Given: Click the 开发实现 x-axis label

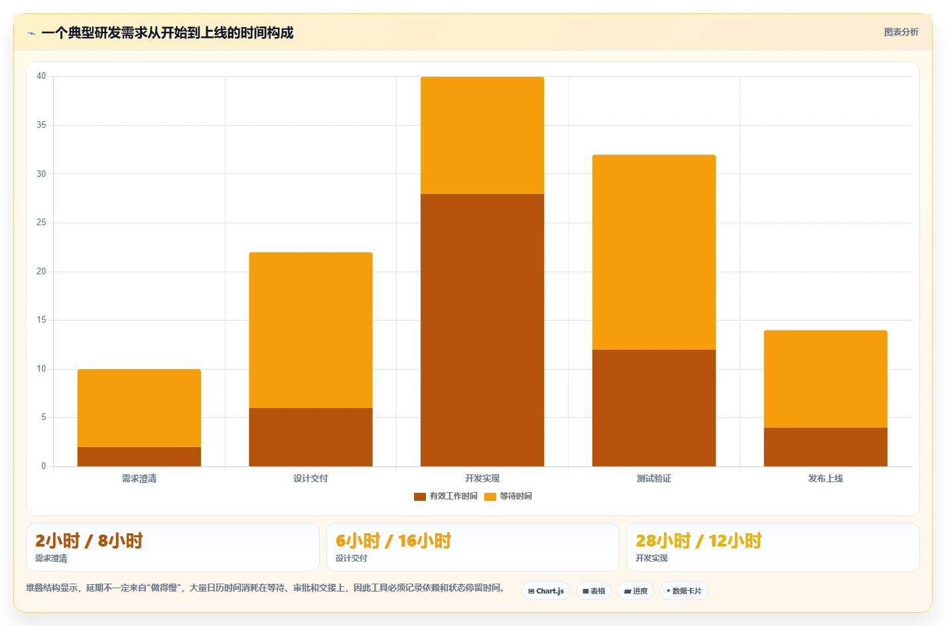Looking at the screenshot, I should pos(482,478).
